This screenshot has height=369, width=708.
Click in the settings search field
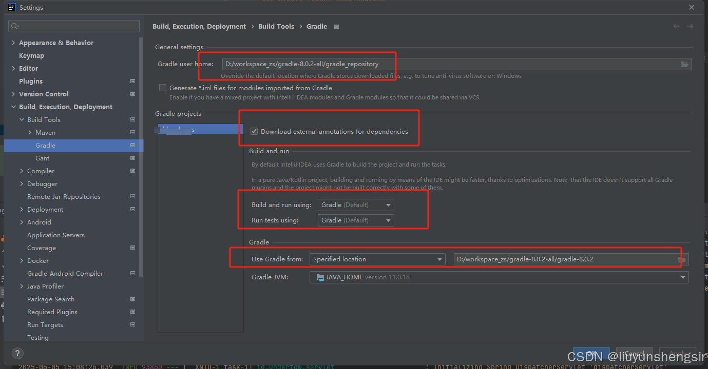pos(74,26)
